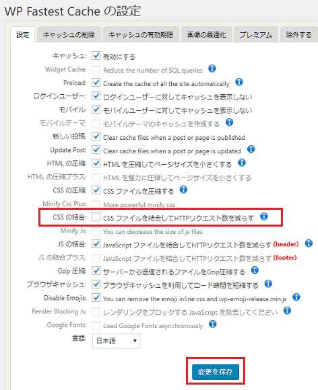Screen dimensions: 318x390
Task: Click 'More powerful minify css' text
Action: point(139,204)
